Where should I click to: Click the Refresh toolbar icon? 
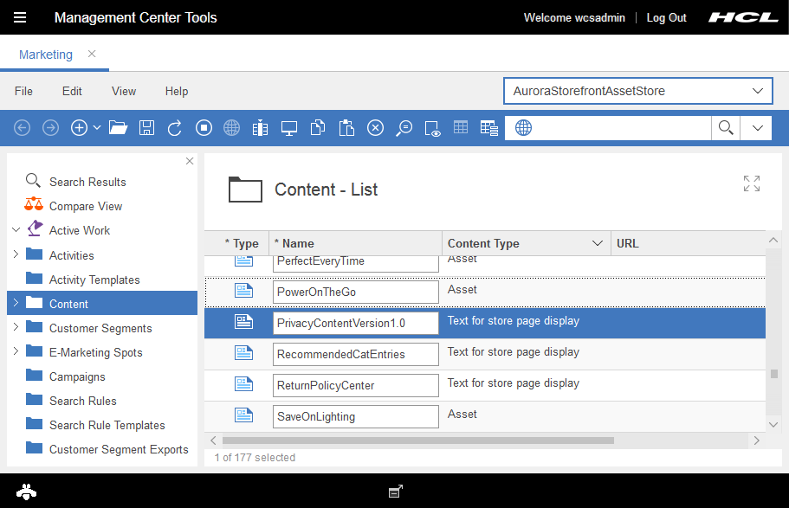(175, 128)
